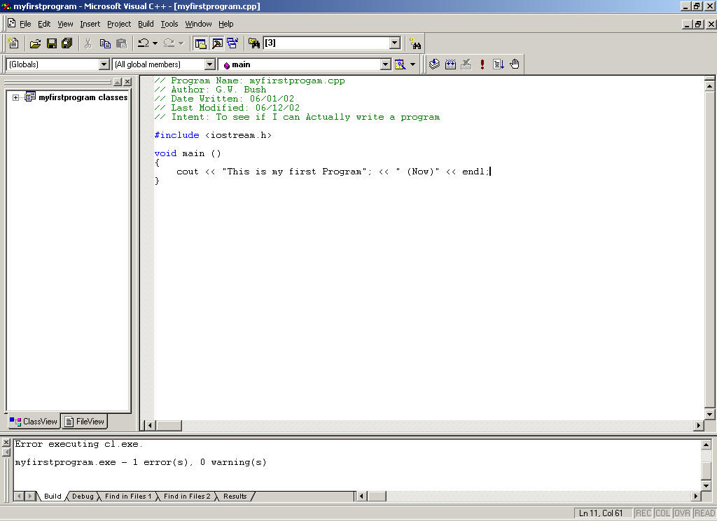The height and width of the screenshot is (521, 717).
Task: Click the Cut scissors icon
Action: coord(88,43)
